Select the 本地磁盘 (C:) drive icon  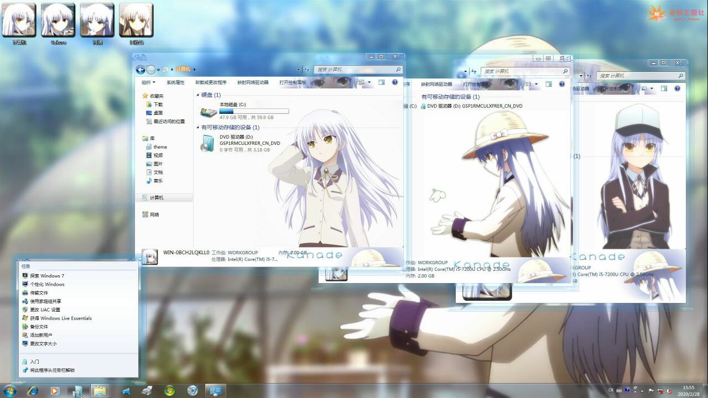[209, 112]
